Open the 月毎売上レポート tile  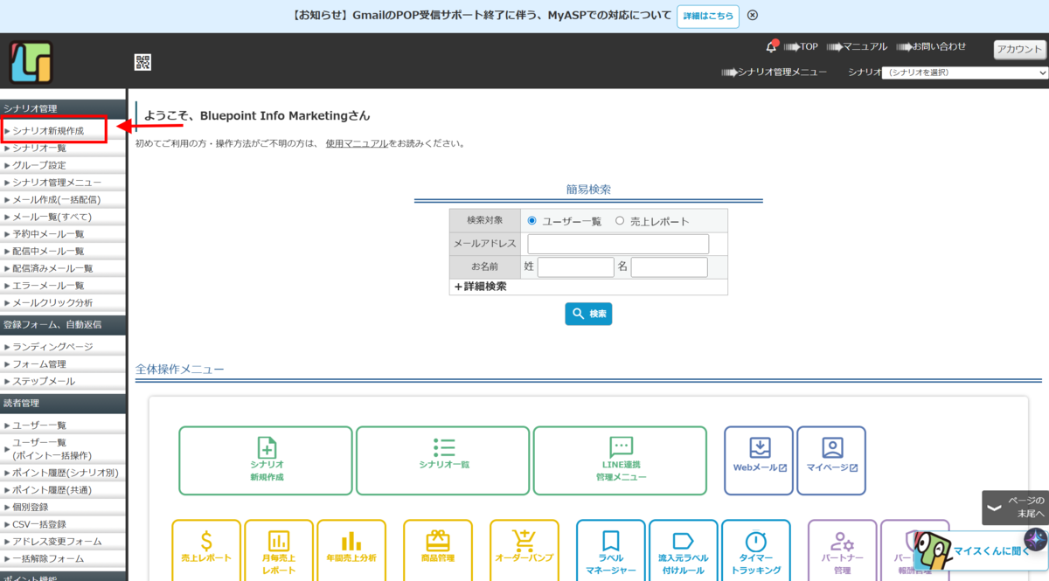click(x=279, y=550)
